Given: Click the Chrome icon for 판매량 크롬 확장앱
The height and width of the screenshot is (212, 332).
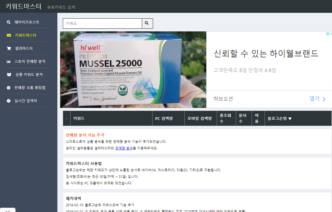Looking at the screenshot, I should tap(9, 88).
